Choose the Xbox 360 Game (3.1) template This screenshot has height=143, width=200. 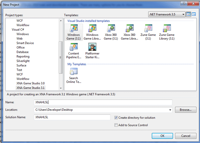coord(111,32)
